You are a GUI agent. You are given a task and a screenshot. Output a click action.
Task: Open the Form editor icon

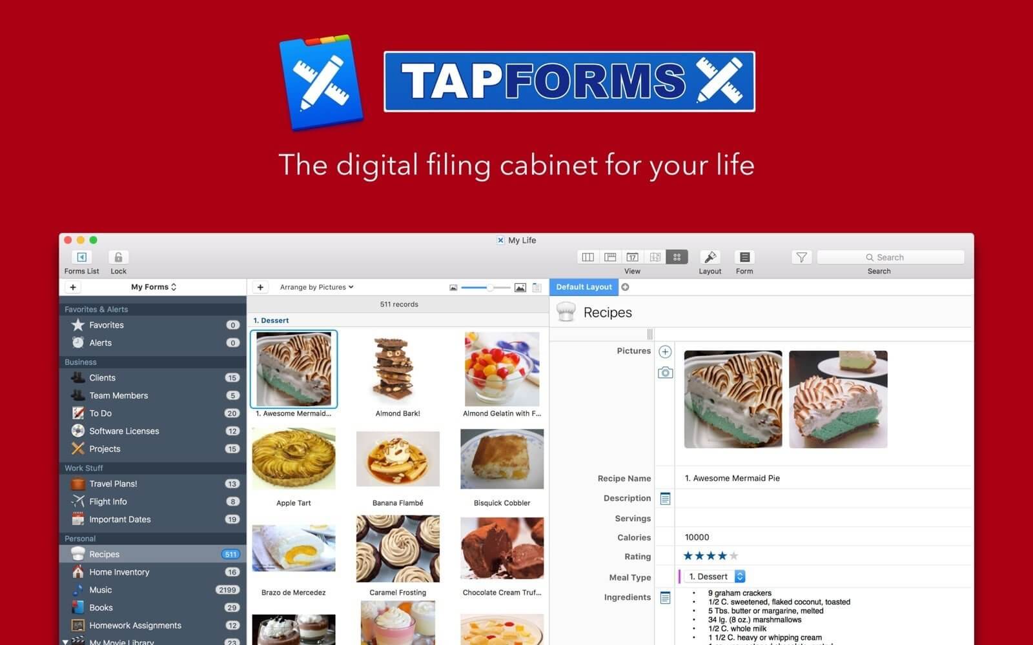click(x=744, y=258)
